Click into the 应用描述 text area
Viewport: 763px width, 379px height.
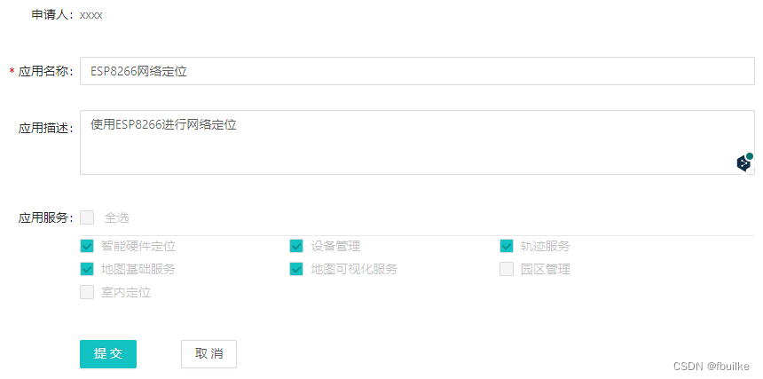pyautogui.click(x=408, y=142)
